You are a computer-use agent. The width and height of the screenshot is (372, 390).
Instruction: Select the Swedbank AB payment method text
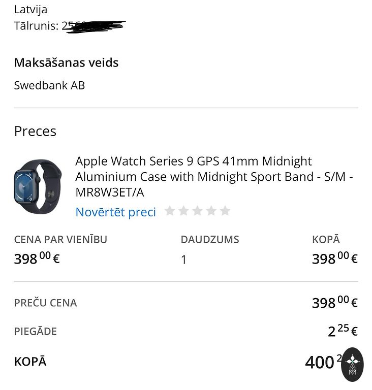point(49,85)
